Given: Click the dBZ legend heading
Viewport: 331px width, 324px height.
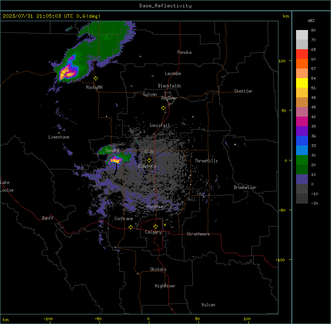Looking at the screenshot, I should 311,20.
